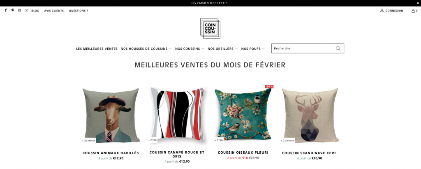Select the Coussin Oiseaux Fleuri title

(x=243, y=153)
